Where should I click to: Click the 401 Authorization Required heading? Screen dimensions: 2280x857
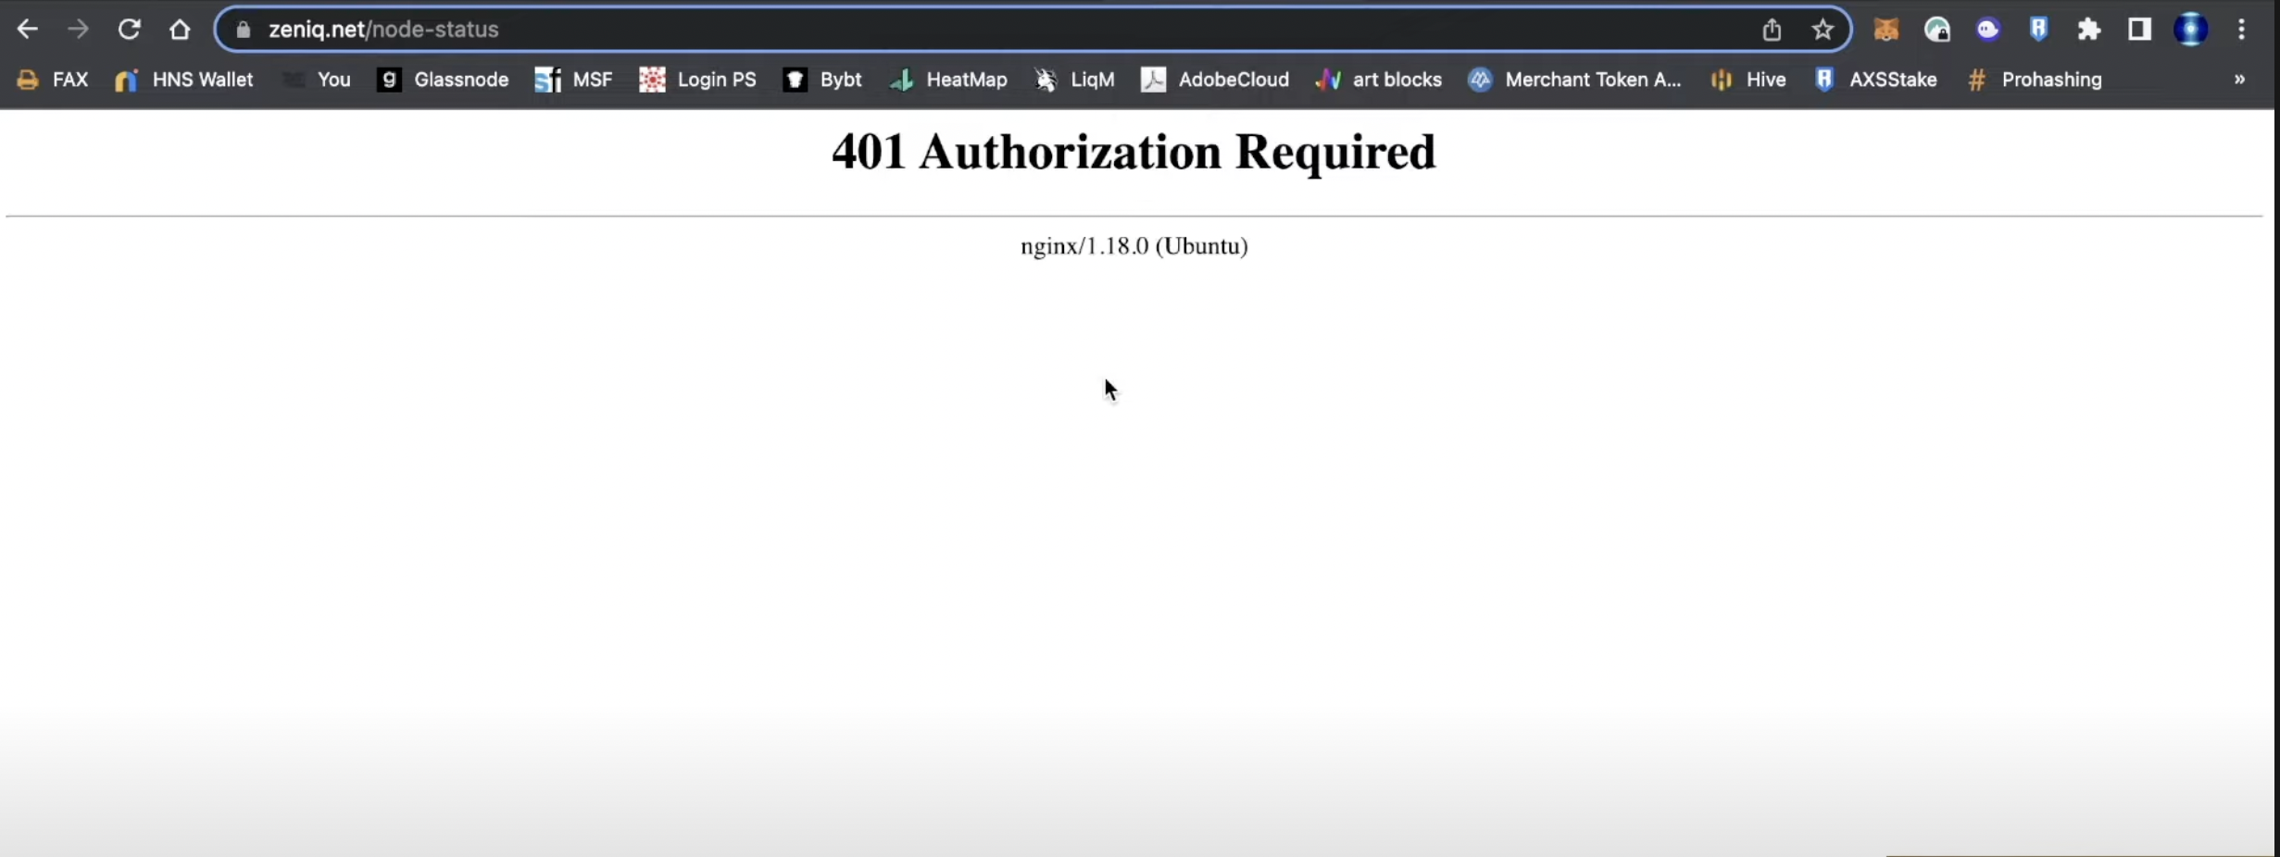coord(1134,152)
